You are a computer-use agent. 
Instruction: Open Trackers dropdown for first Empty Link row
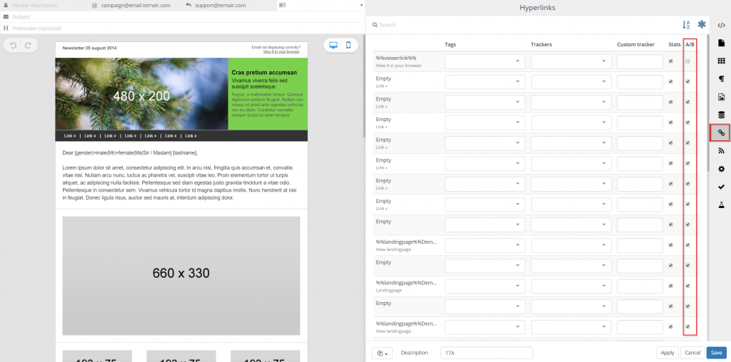click(571, 82)
